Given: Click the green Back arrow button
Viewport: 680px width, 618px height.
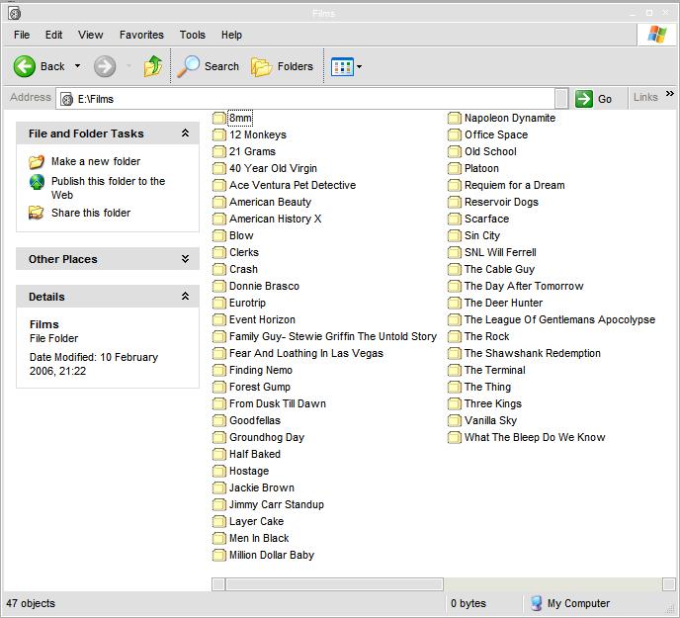Looking at the screenshot, I should click(25, 66).
